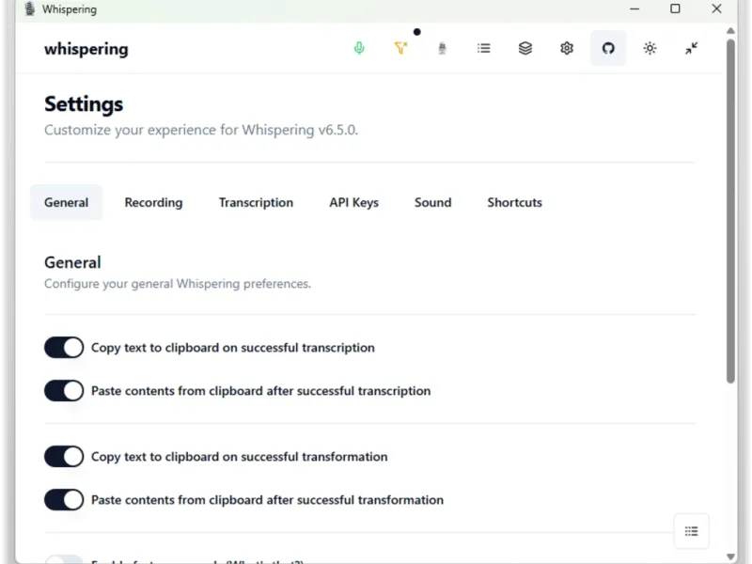The width and height of the screenshot is (752, 564).
Task: Switch to the Recording tab
Action: [153, 202]
